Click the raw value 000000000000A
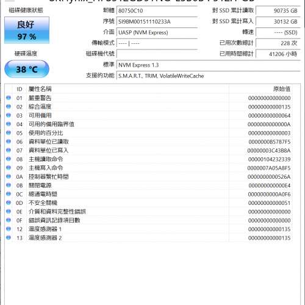 coord(269,124)
